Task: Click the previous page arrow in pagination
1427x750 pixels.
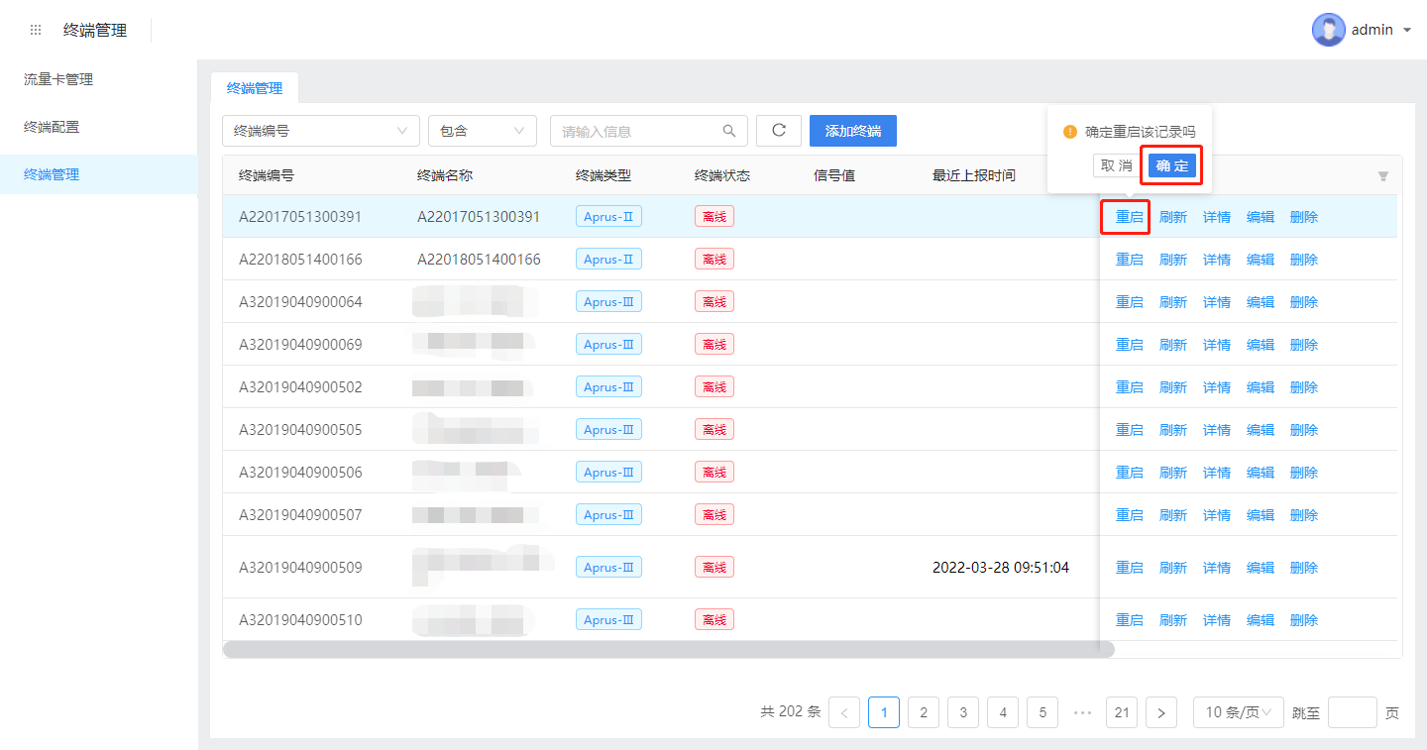Action: 843,712
